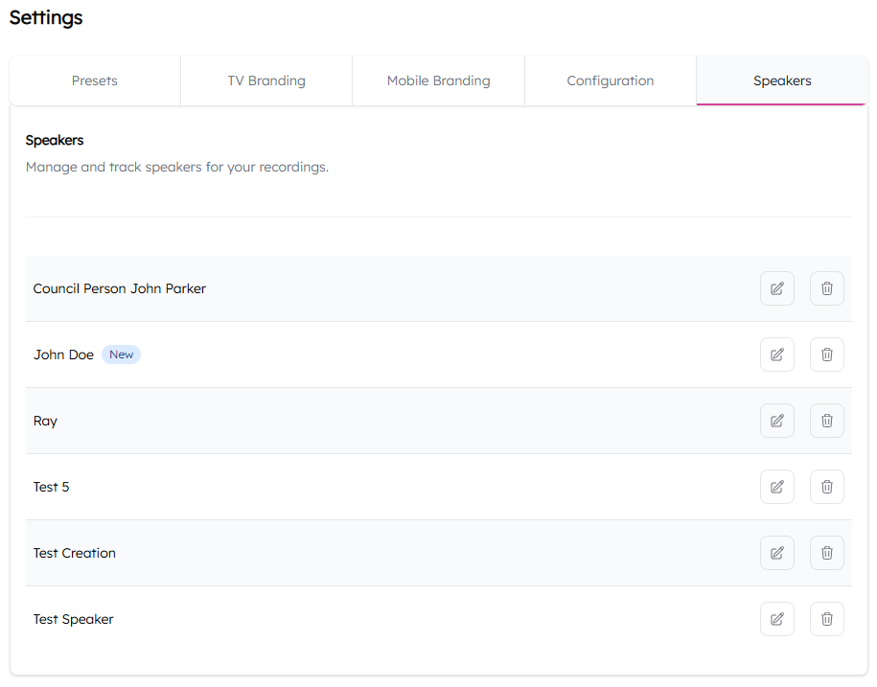Select the Speakers tab

point(782,80)
